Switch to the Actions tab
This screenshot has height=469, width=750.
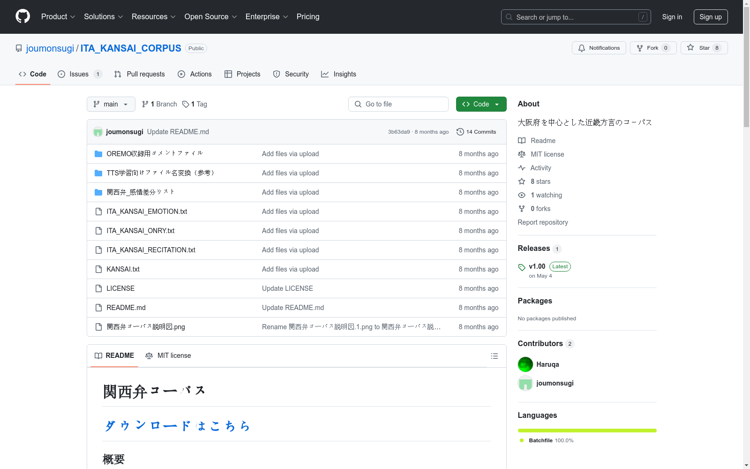[x=195, y=74]
